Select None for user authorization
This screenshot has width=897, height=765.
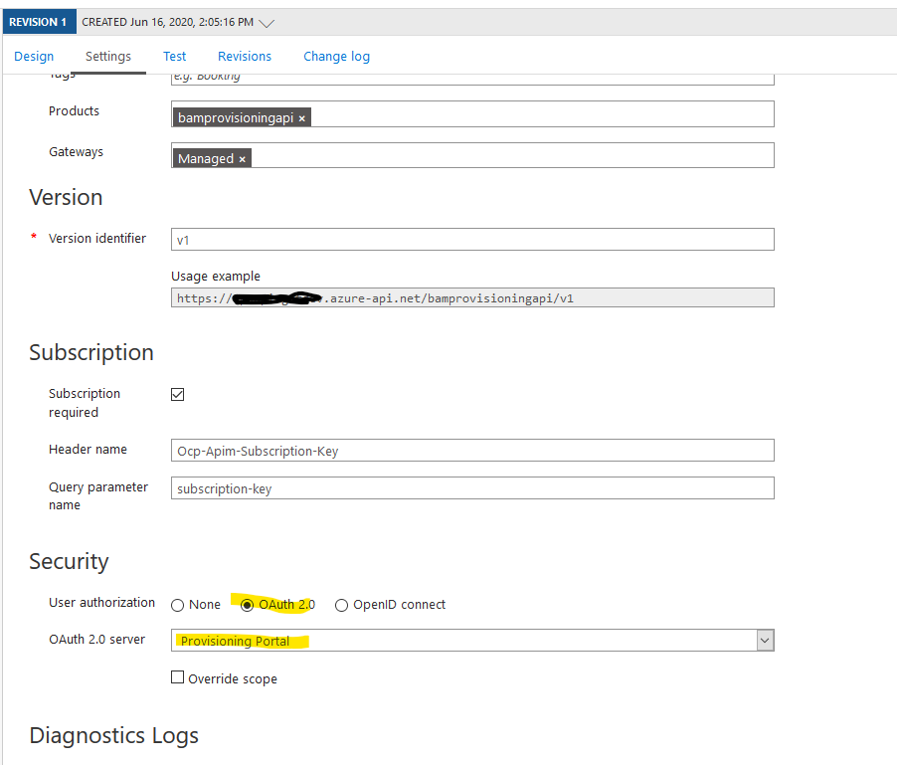tap(178, 605)
